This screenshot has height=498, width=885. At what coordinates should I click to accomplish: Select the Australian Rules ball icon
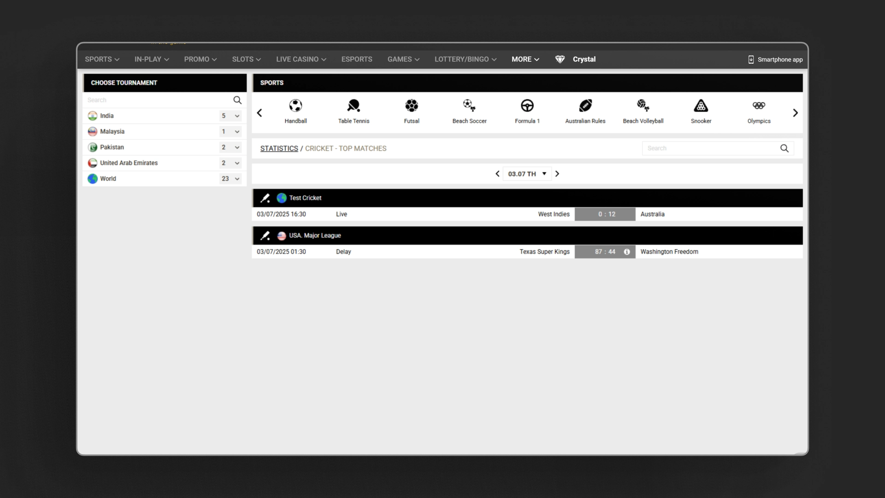click(x=585, y=106)
